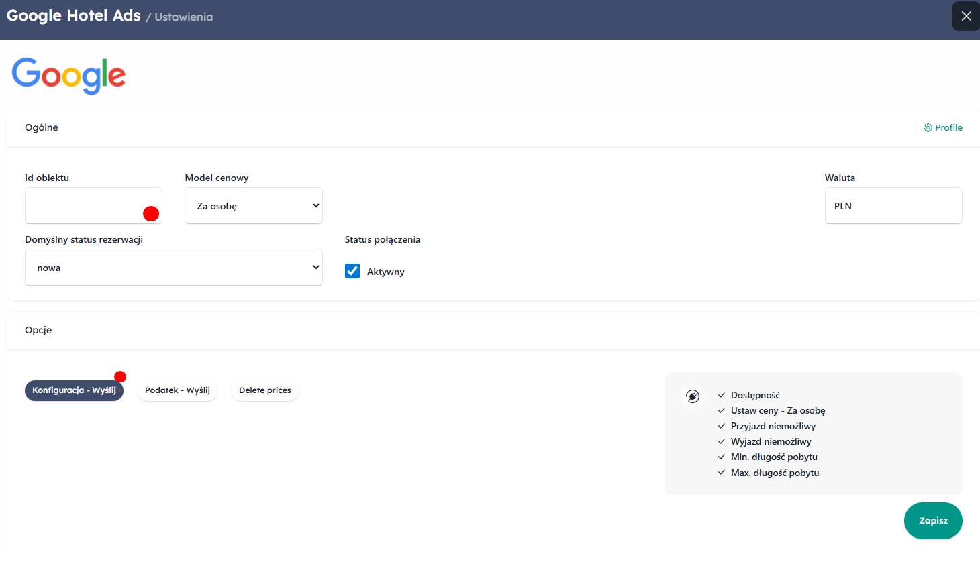This screenshot has height=566, width=980.
Task: Click the checkmark next to Dostępność
Action: (x=722, y=396)
